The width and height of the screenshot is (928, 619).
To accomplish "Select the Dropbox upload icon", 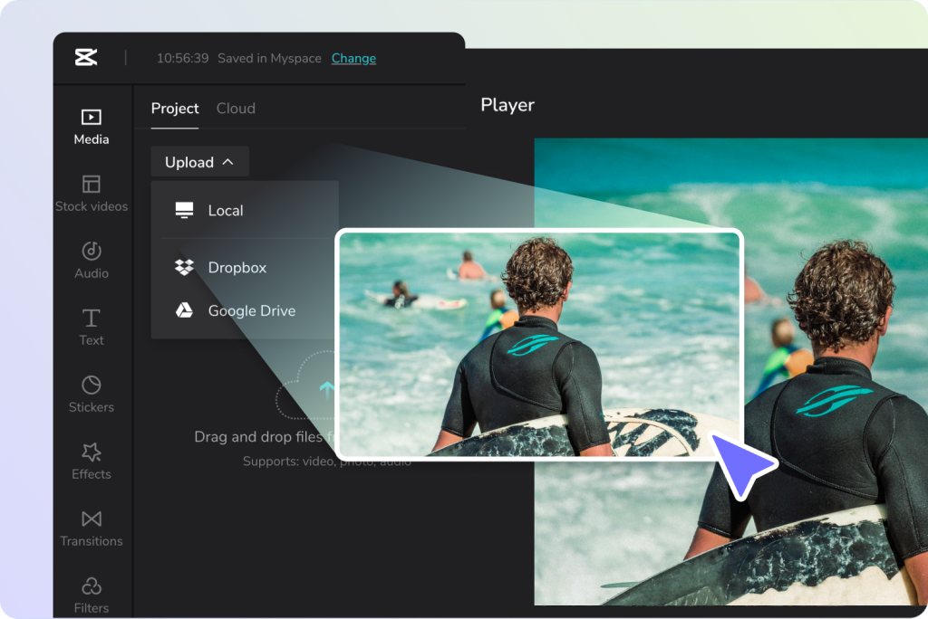I will pyautogui.click(x=183, y=267).
